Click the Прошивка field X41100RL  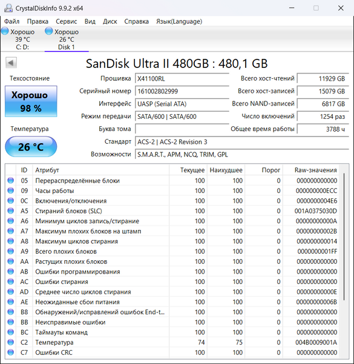tap(182, 79)
